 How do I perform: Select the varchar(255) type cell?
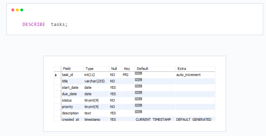pos(96,81)
